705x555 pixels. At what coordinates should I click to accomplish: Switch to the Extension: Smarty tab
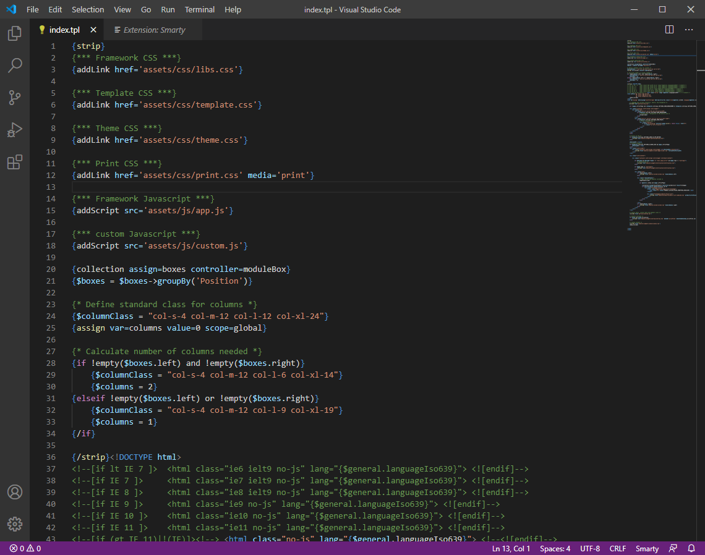(153, 30)
